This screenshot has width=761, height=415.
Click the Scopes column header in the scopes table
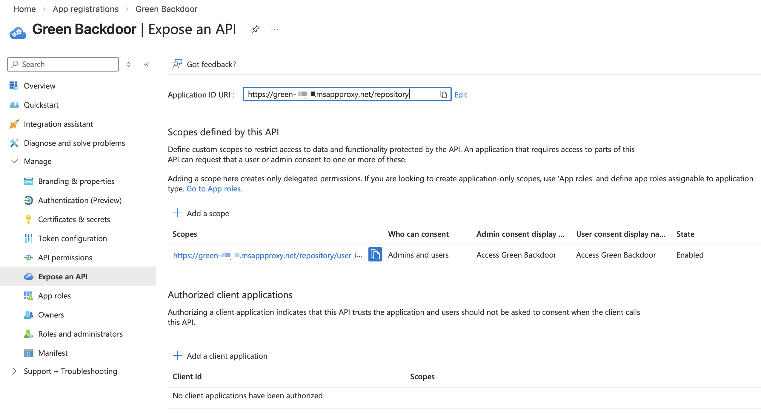click(x=185, y=234)
